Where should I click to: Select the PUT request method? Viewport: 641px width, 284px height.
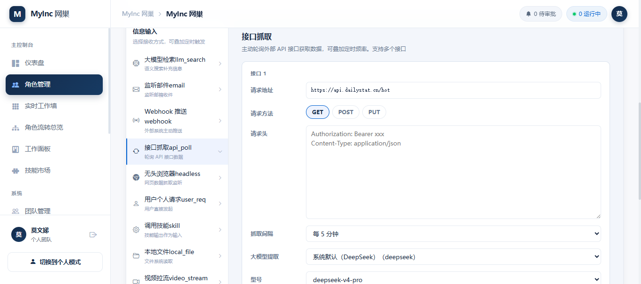374,112
